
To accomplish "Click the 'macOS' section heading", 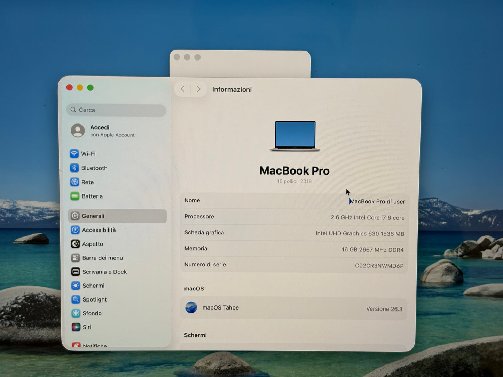I will click(x=194, y=289).
